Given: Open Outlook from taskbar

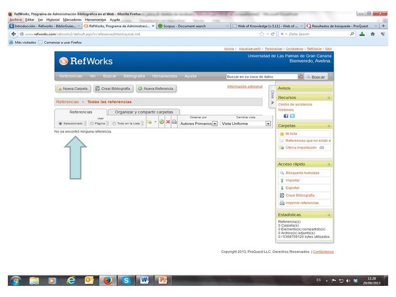Looking at the screenshot, I should tap(89, 280).
